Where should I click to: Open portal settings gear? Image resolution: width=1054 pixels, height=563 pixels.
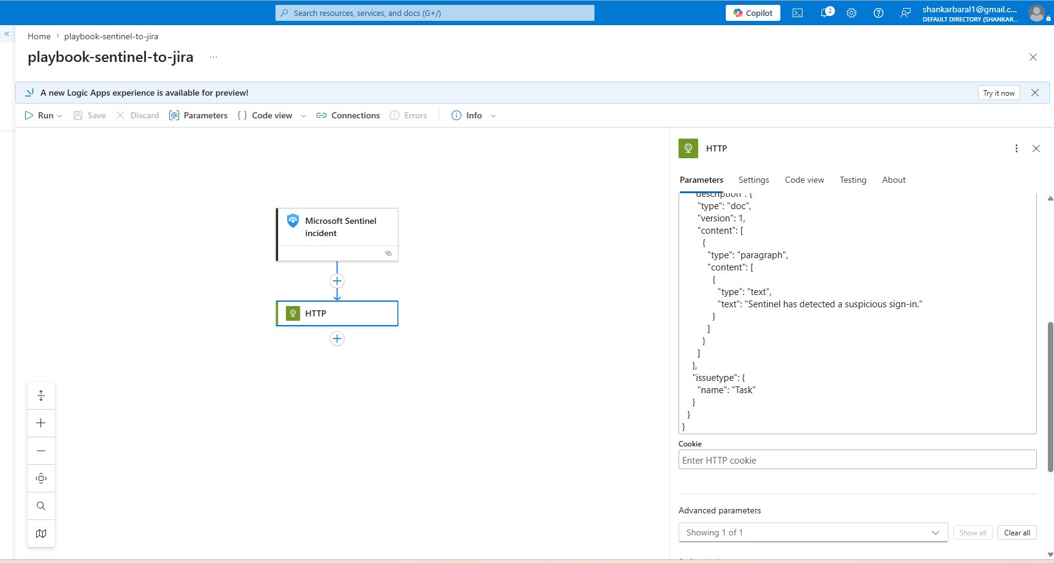(852, 13)
